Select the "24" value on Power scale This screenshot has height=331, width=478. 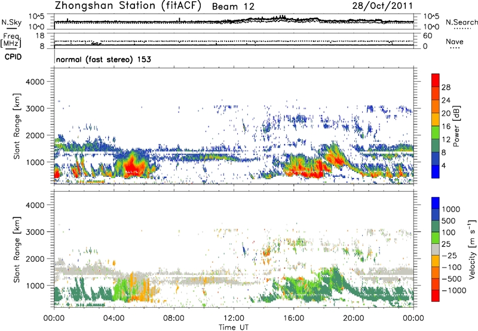[446, 100]
